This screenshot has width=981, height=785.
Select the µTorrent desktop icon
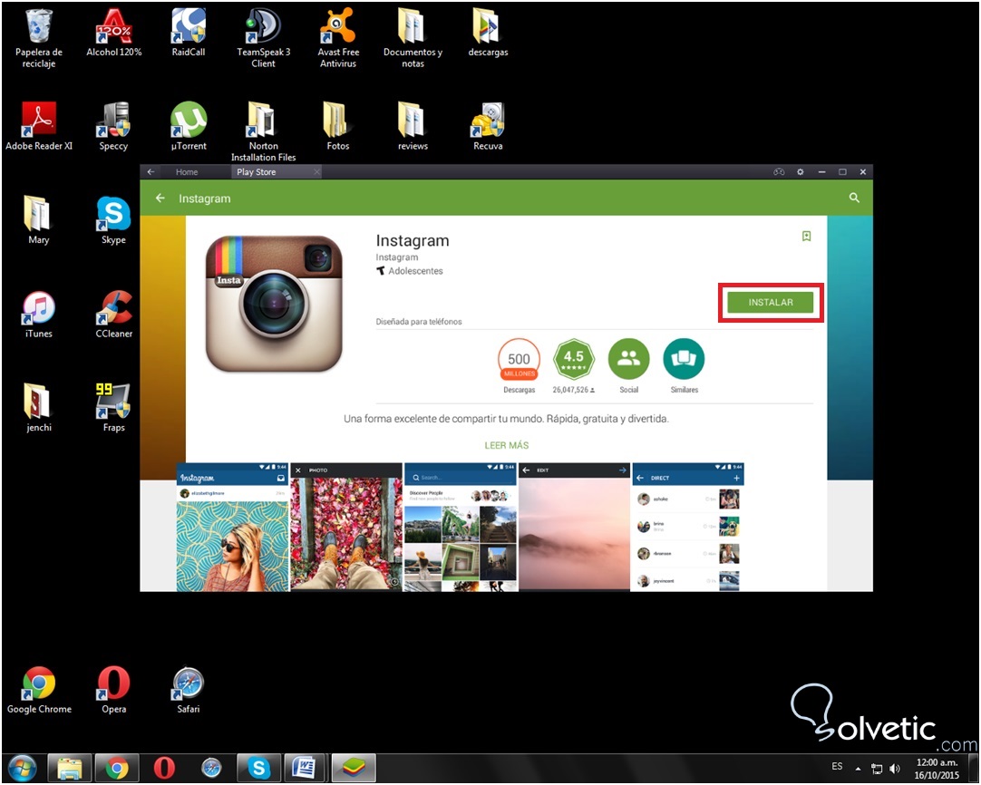point(189,127)
